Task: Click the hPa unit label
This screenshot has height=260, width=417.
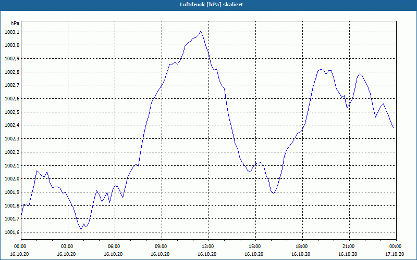Action: click(x=15, y=23)
